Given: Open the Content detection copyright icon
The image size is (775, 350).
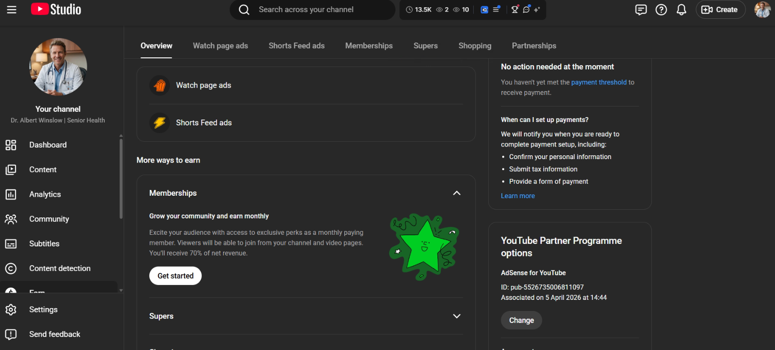Looking at the screenshot, I should [11, 269].
